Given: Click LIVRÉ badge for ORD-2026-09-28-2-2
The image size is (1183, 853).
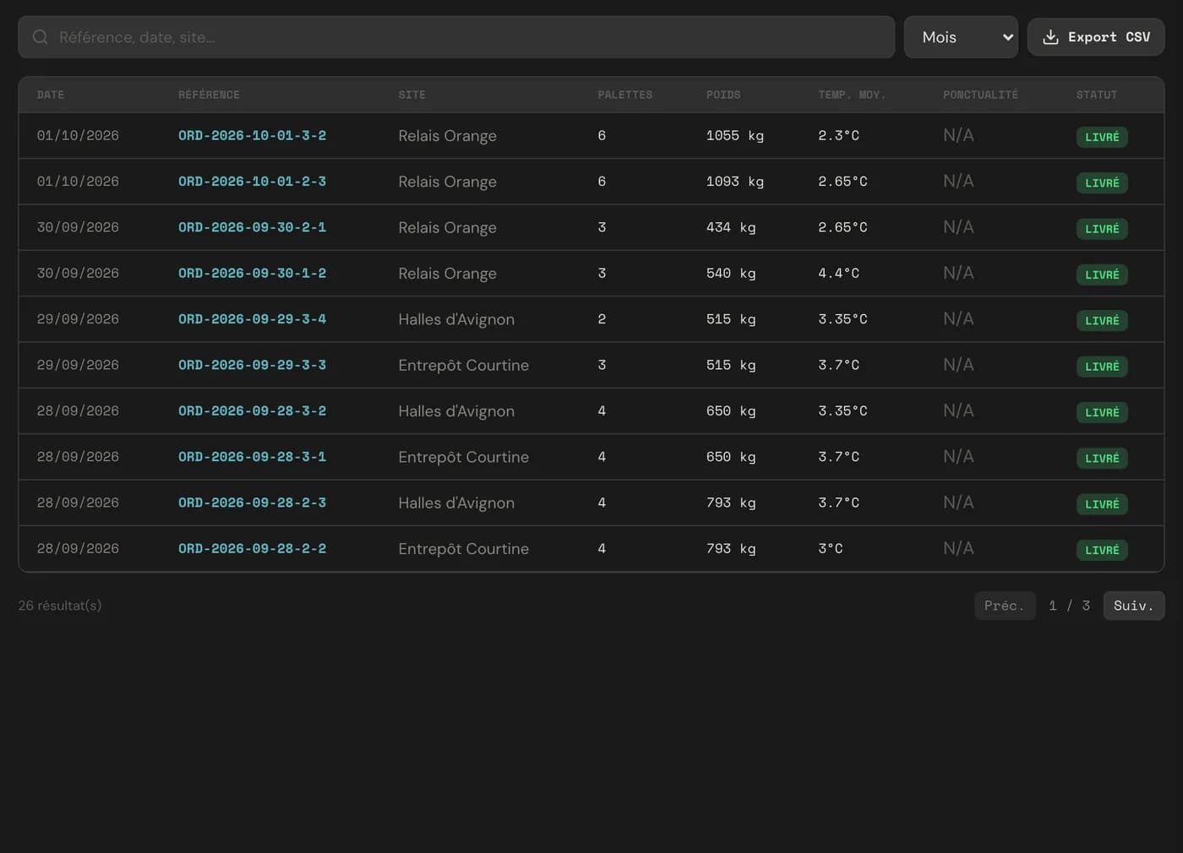Looking at the screenshot, I should pos(1102,550).
